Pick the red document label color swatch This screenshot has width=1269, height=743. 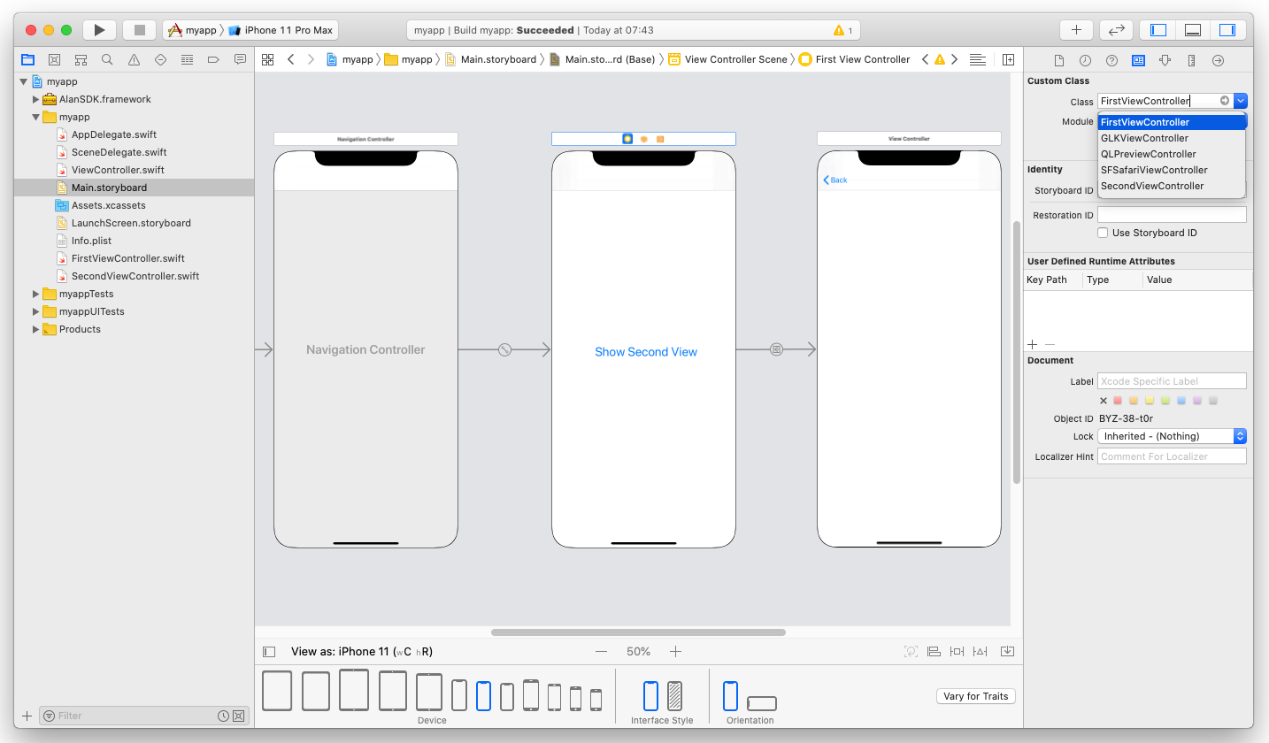1118,400
